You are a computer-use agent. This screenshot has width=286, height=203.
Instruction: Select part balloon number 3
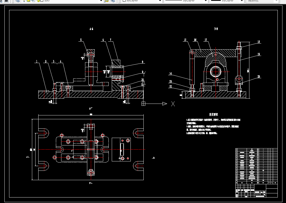click(54, 61)
